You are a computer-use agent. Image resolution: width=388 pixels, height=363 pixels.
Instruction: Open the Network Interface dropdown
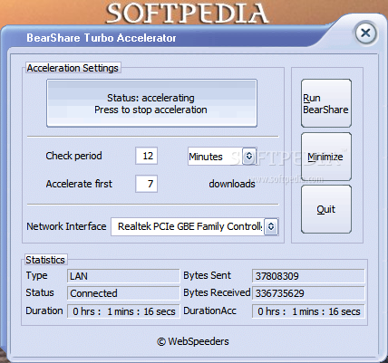coord(195,226)
